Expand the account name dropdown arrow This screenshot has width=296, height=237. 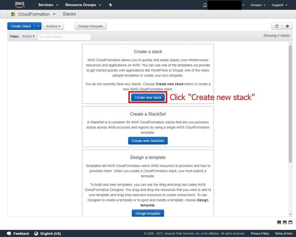(243, 5)
